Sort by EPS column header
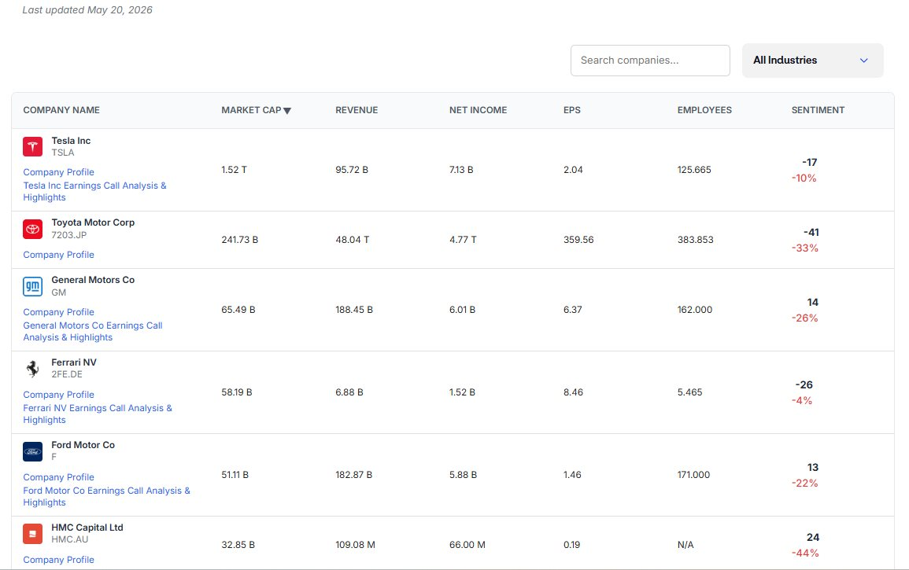 tap(571, 110)
